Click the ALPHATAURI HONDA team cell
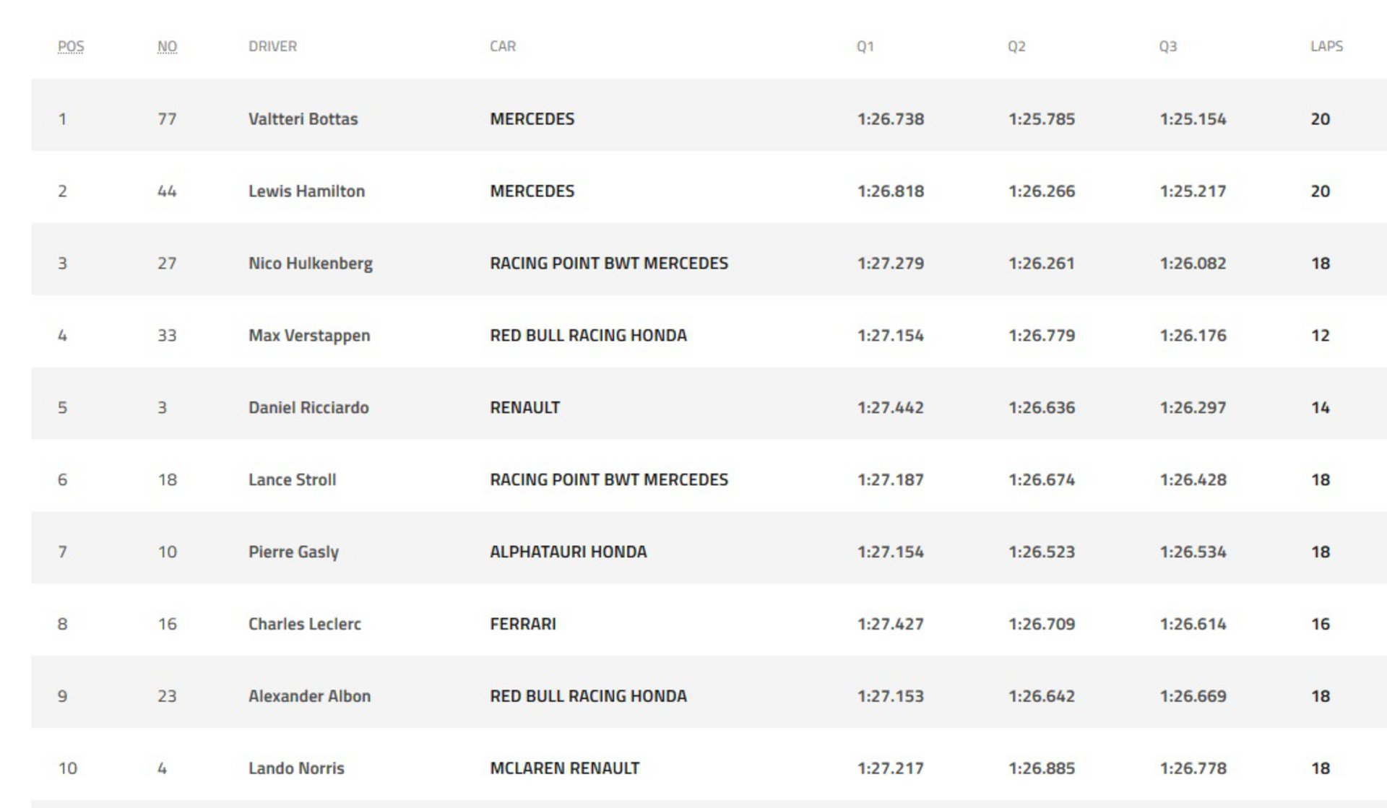 tap(568, 552)
